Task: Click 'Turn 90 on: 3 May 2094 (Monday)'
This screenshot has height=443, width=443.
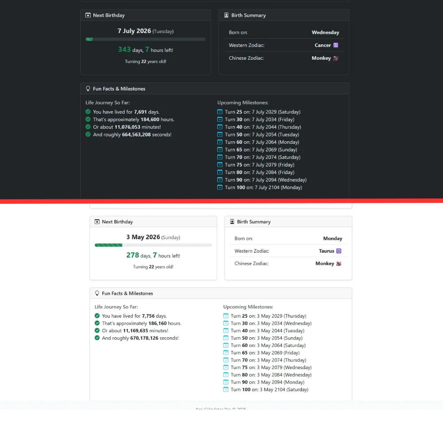Action: coord(267,382)
